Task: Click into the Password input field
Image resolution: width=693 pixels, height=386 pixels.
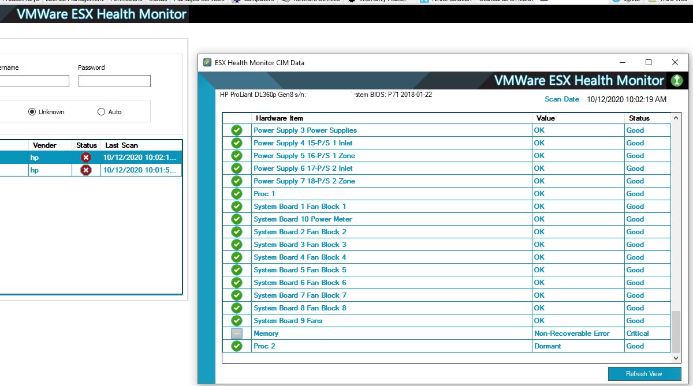Action: [x=114, y=81]
